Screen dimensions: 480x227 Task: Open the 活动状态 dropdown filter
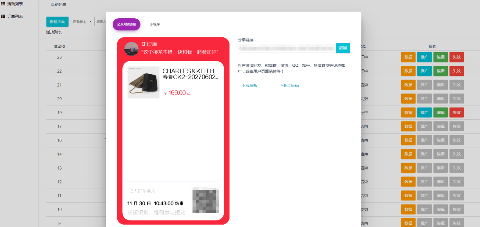click(x=82, y=22)
